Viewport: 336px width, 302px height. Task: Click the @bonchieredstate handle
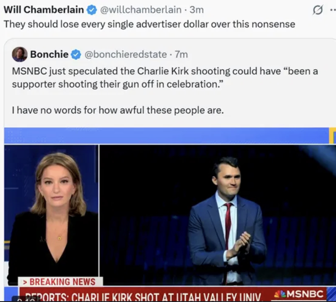(x=125, y=54)
